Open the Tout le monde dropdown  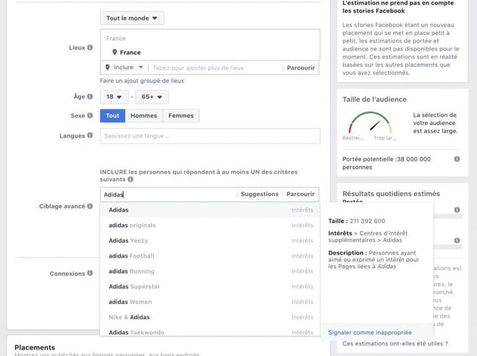click(132, 18)
